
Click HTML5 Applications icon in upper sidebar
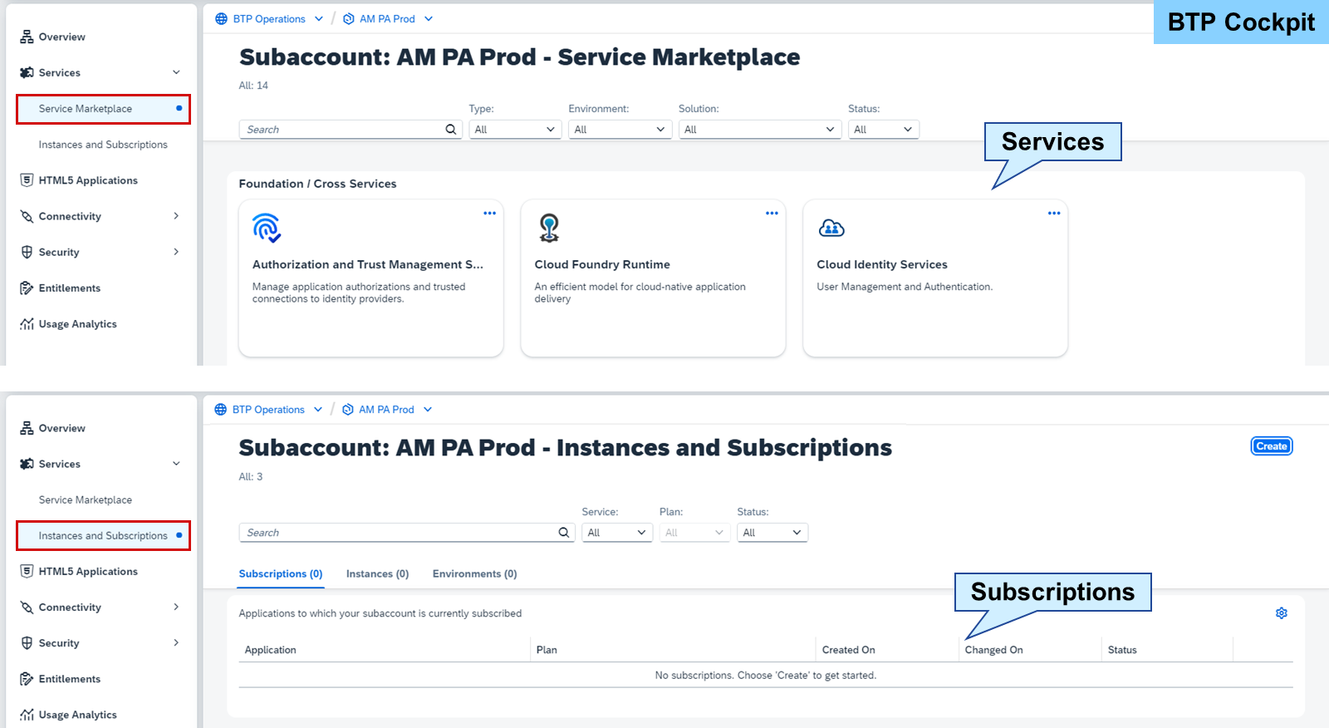point(27,180)
